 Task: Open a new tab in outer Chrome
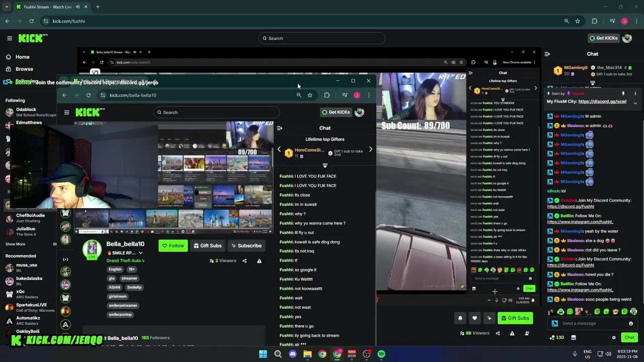[98, 7]
